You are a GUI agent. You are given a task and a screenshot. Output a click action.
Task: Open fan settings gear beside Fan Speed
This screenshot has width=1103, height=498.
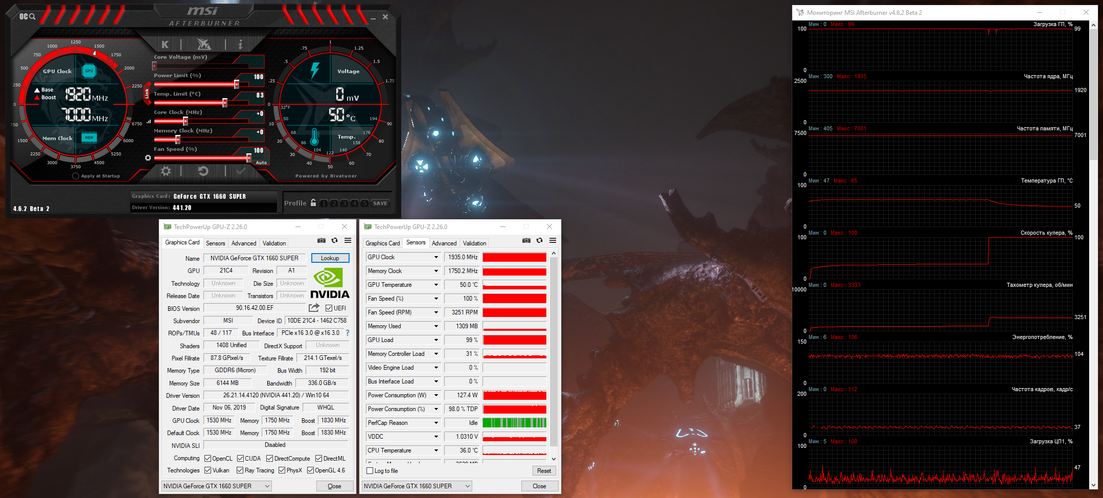pos(148,157)
